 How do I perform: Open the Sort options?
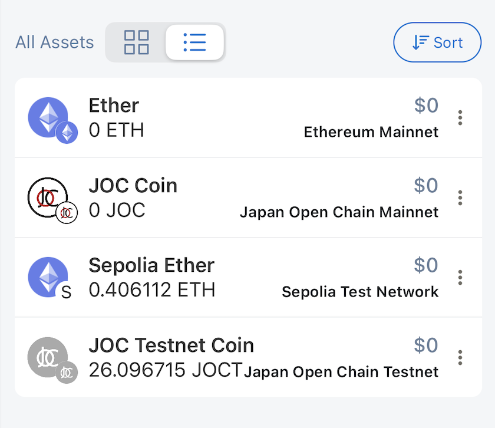tap(437, 42)
